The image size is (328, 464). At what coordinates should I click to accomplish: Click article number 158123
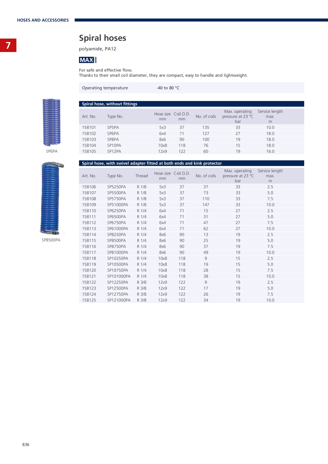[89, 288]
